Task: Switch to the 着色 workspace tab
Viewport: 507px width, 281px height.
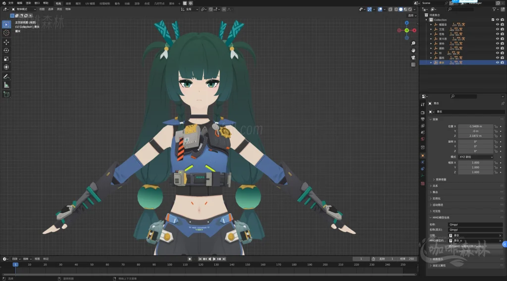Action: pyautogui.click(x=117, y=3)
